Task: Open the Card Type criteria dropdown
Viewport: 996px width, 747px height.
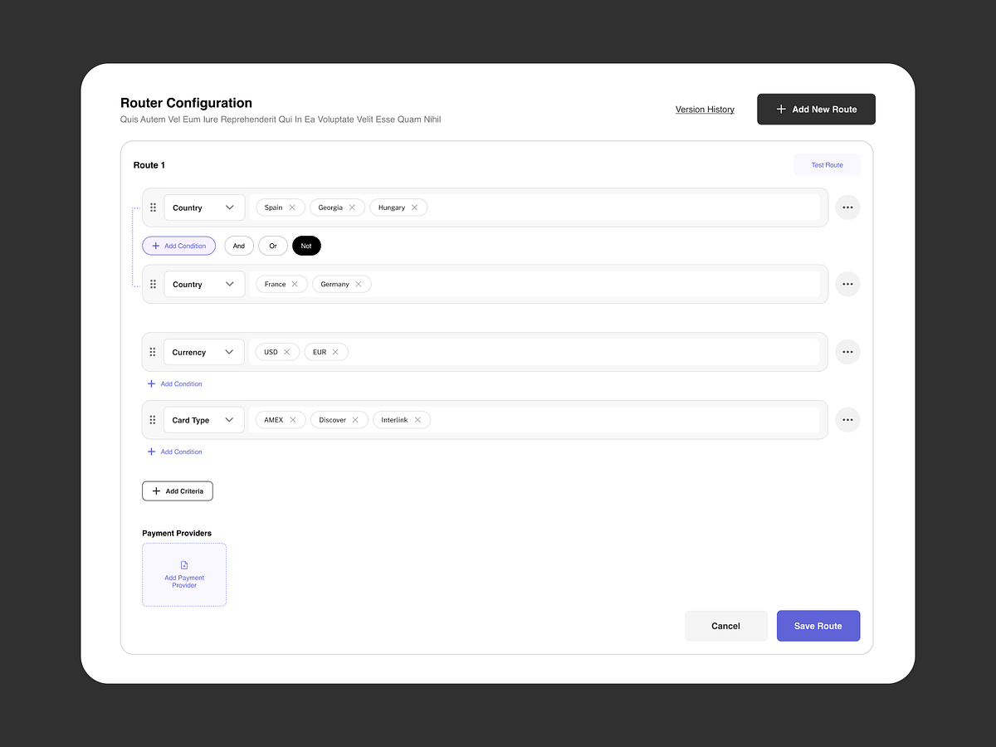Action: point(203,419)
